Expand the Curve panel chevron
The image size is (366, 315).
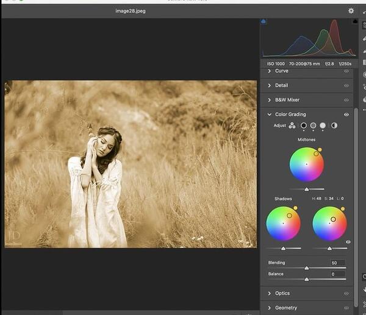pyautogui.click(x=270, y=71)
